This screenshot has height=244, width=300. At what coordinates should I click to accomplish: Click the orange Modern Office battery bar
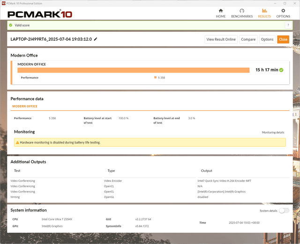click(x=133, y=70)
